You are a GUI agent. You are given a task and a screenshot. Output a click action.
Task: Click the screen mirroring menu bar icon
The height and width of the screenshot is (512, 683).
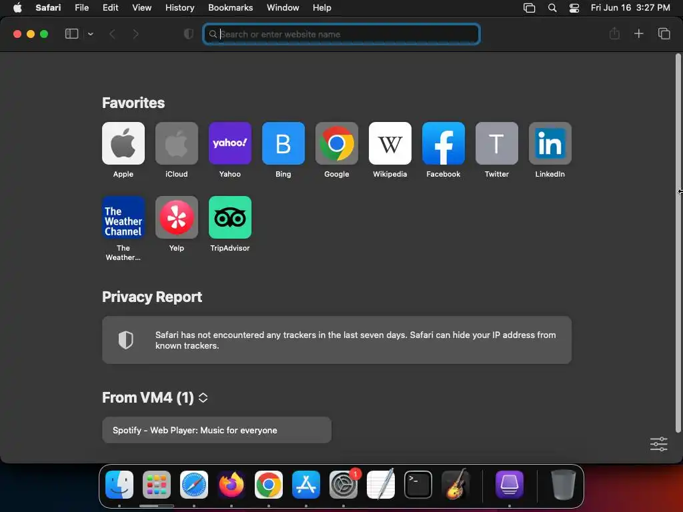point(529,8)
